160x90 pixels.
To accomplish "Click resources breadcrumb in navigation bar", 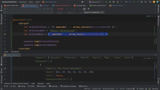I will point(23,2).
